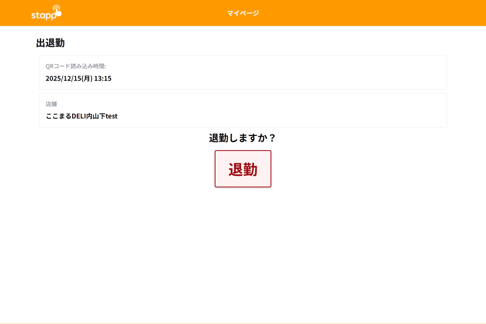Click the stapp logo in header
486x324 pixels.
point(46,13)
